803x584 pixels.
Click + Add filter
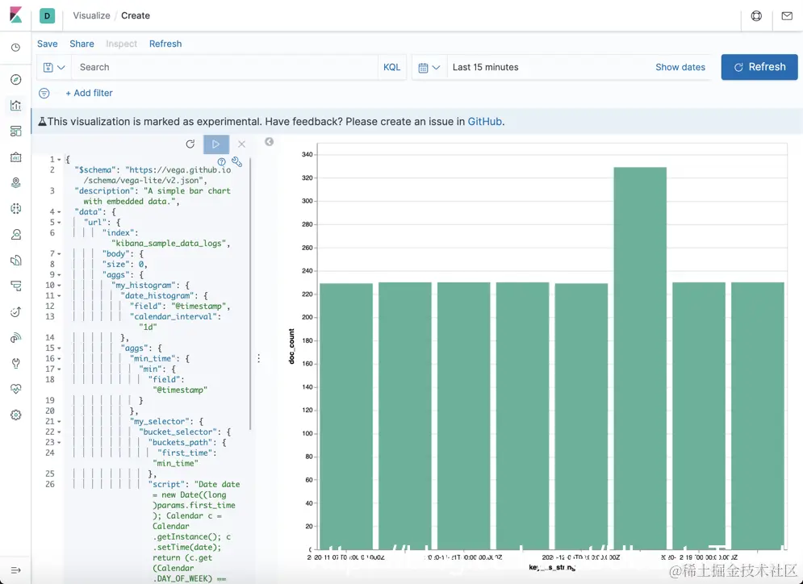pyautogui.click(x=89, y=93)
